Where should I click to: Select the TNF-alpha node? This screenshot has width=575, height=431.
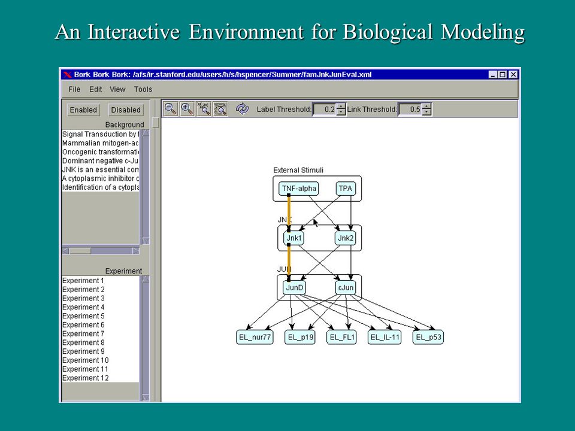point(299,189)
